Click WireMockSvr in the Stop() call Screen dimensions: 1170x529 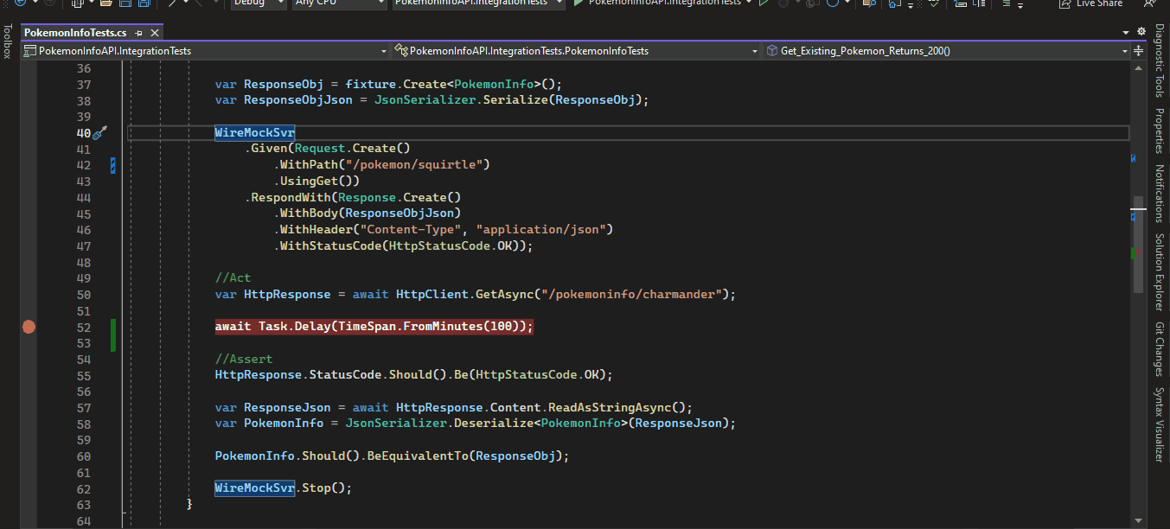click(255, 488)
